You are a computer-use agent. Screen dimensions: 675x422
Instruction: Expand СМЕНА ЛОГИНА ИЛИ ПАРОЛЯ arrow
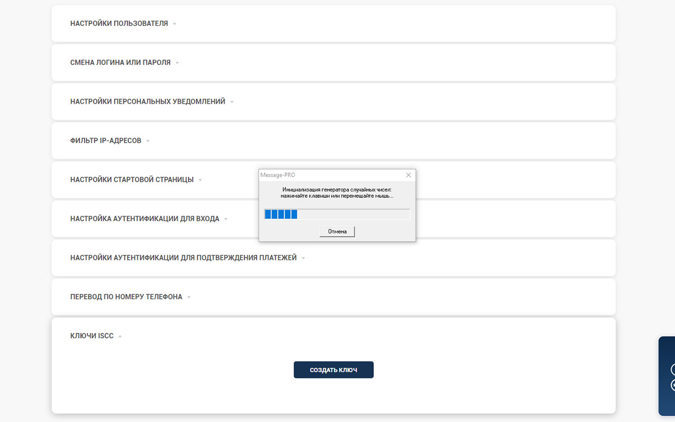click(177, 63)
